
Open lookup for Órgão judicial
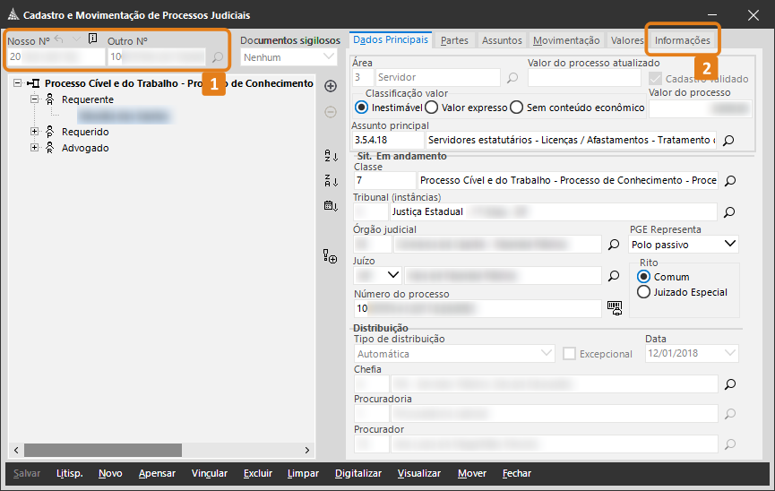point(614,244)
